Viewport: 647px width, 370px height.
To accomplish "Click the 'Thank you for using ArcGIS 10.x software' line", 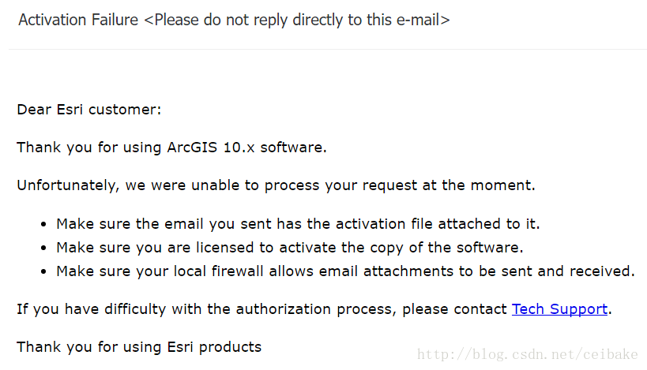I will 171,148.
